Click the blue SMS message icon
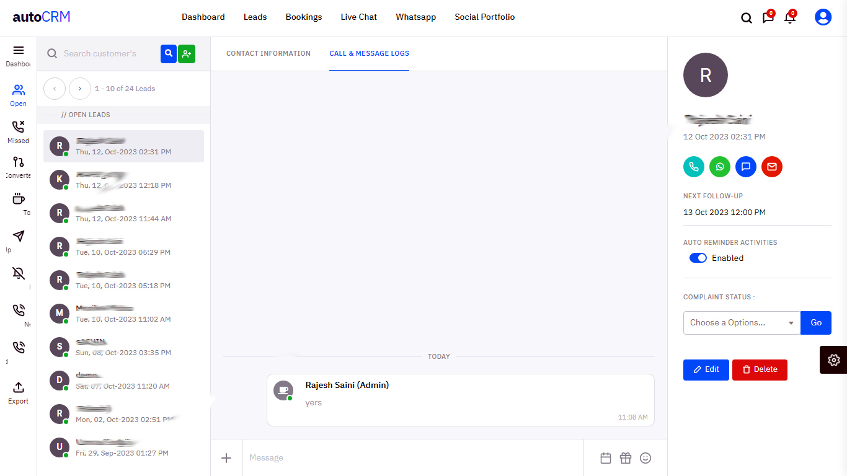Image resolution: width=847 pixels, height=476 pixels. (746, 167)
